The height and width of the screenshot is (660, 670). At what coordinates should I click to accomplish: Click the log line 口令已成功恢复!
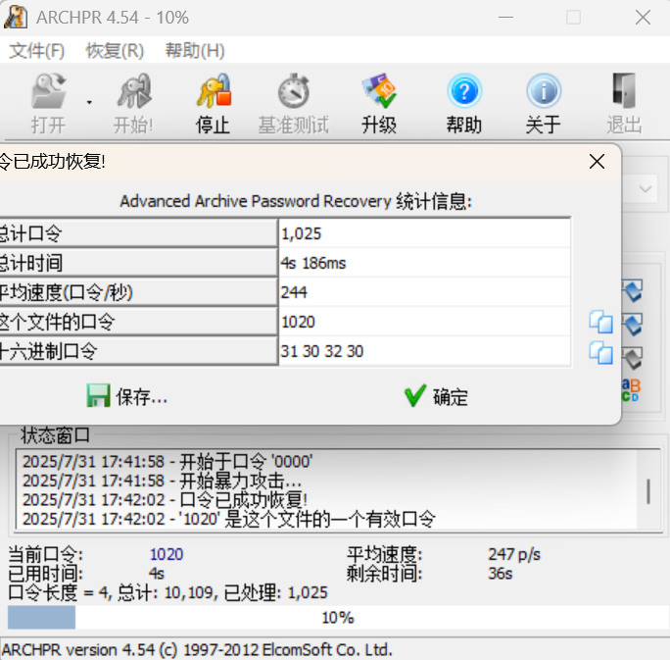[165, 499]
